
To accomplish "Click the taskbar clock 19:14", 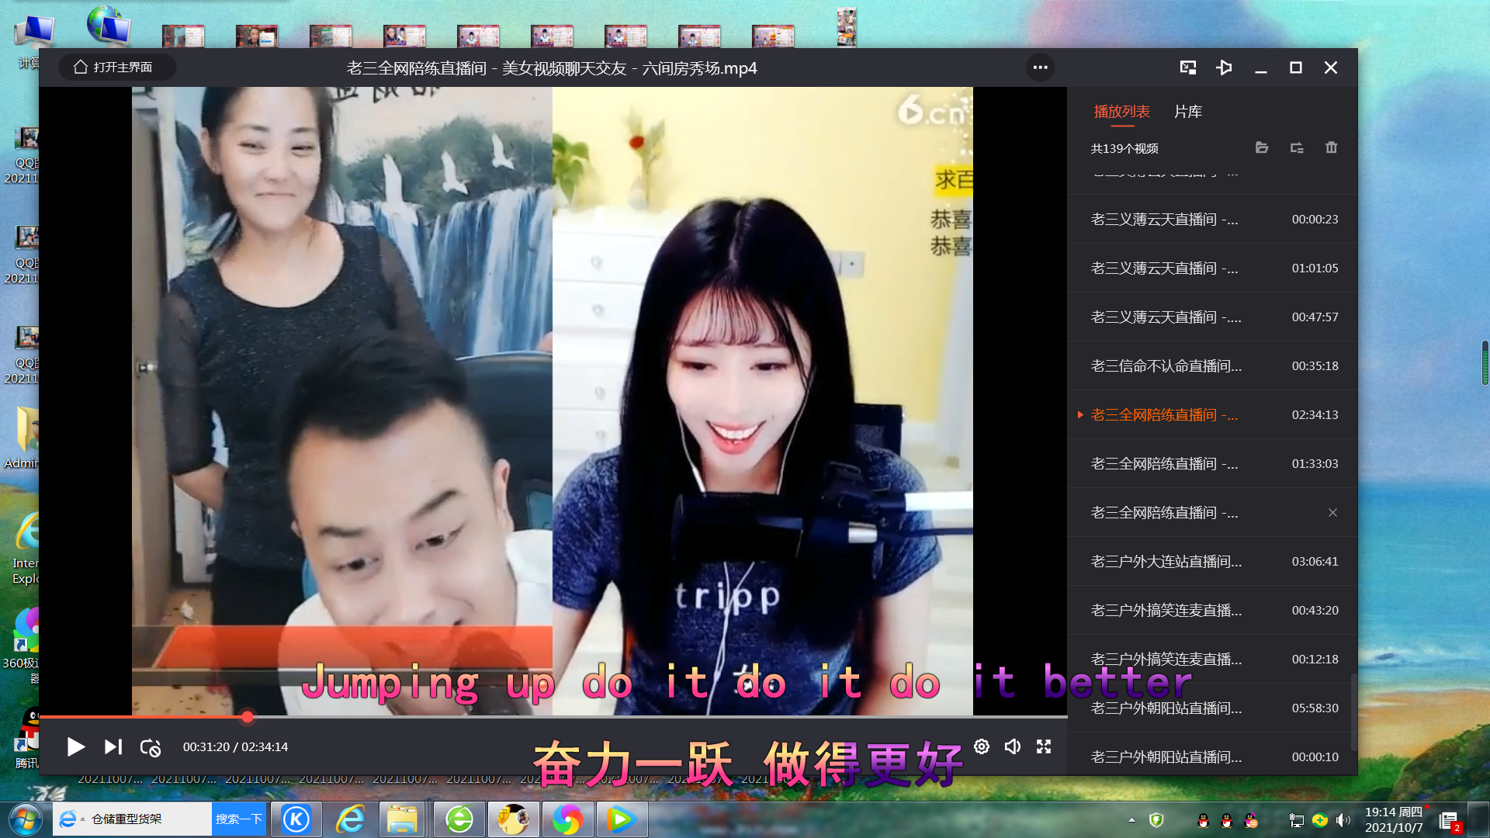I will [1394, 819].
